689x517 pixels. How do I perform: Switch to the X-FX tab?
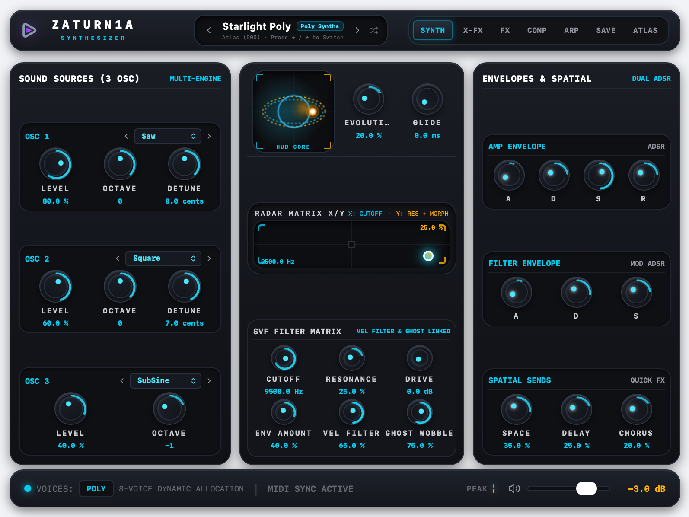tap(473, 30)
